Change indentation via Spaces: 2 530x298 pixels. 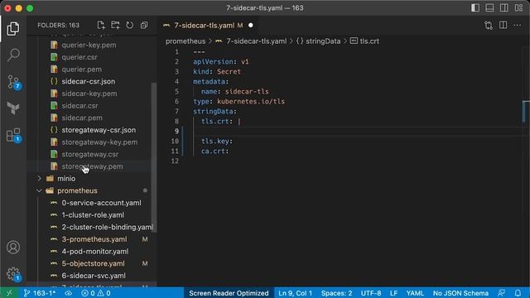[337, 293]
